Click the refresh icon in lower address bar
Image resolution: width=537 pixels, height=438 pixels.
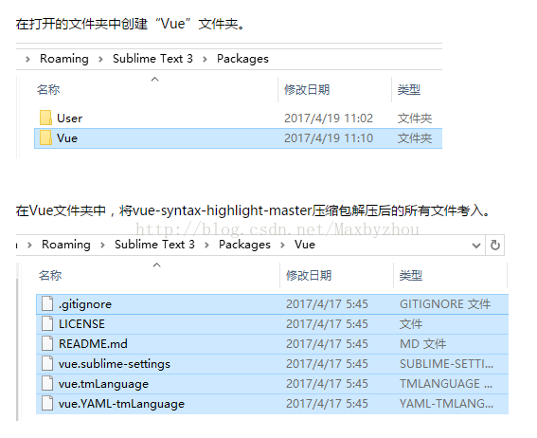tap(495, 245)
